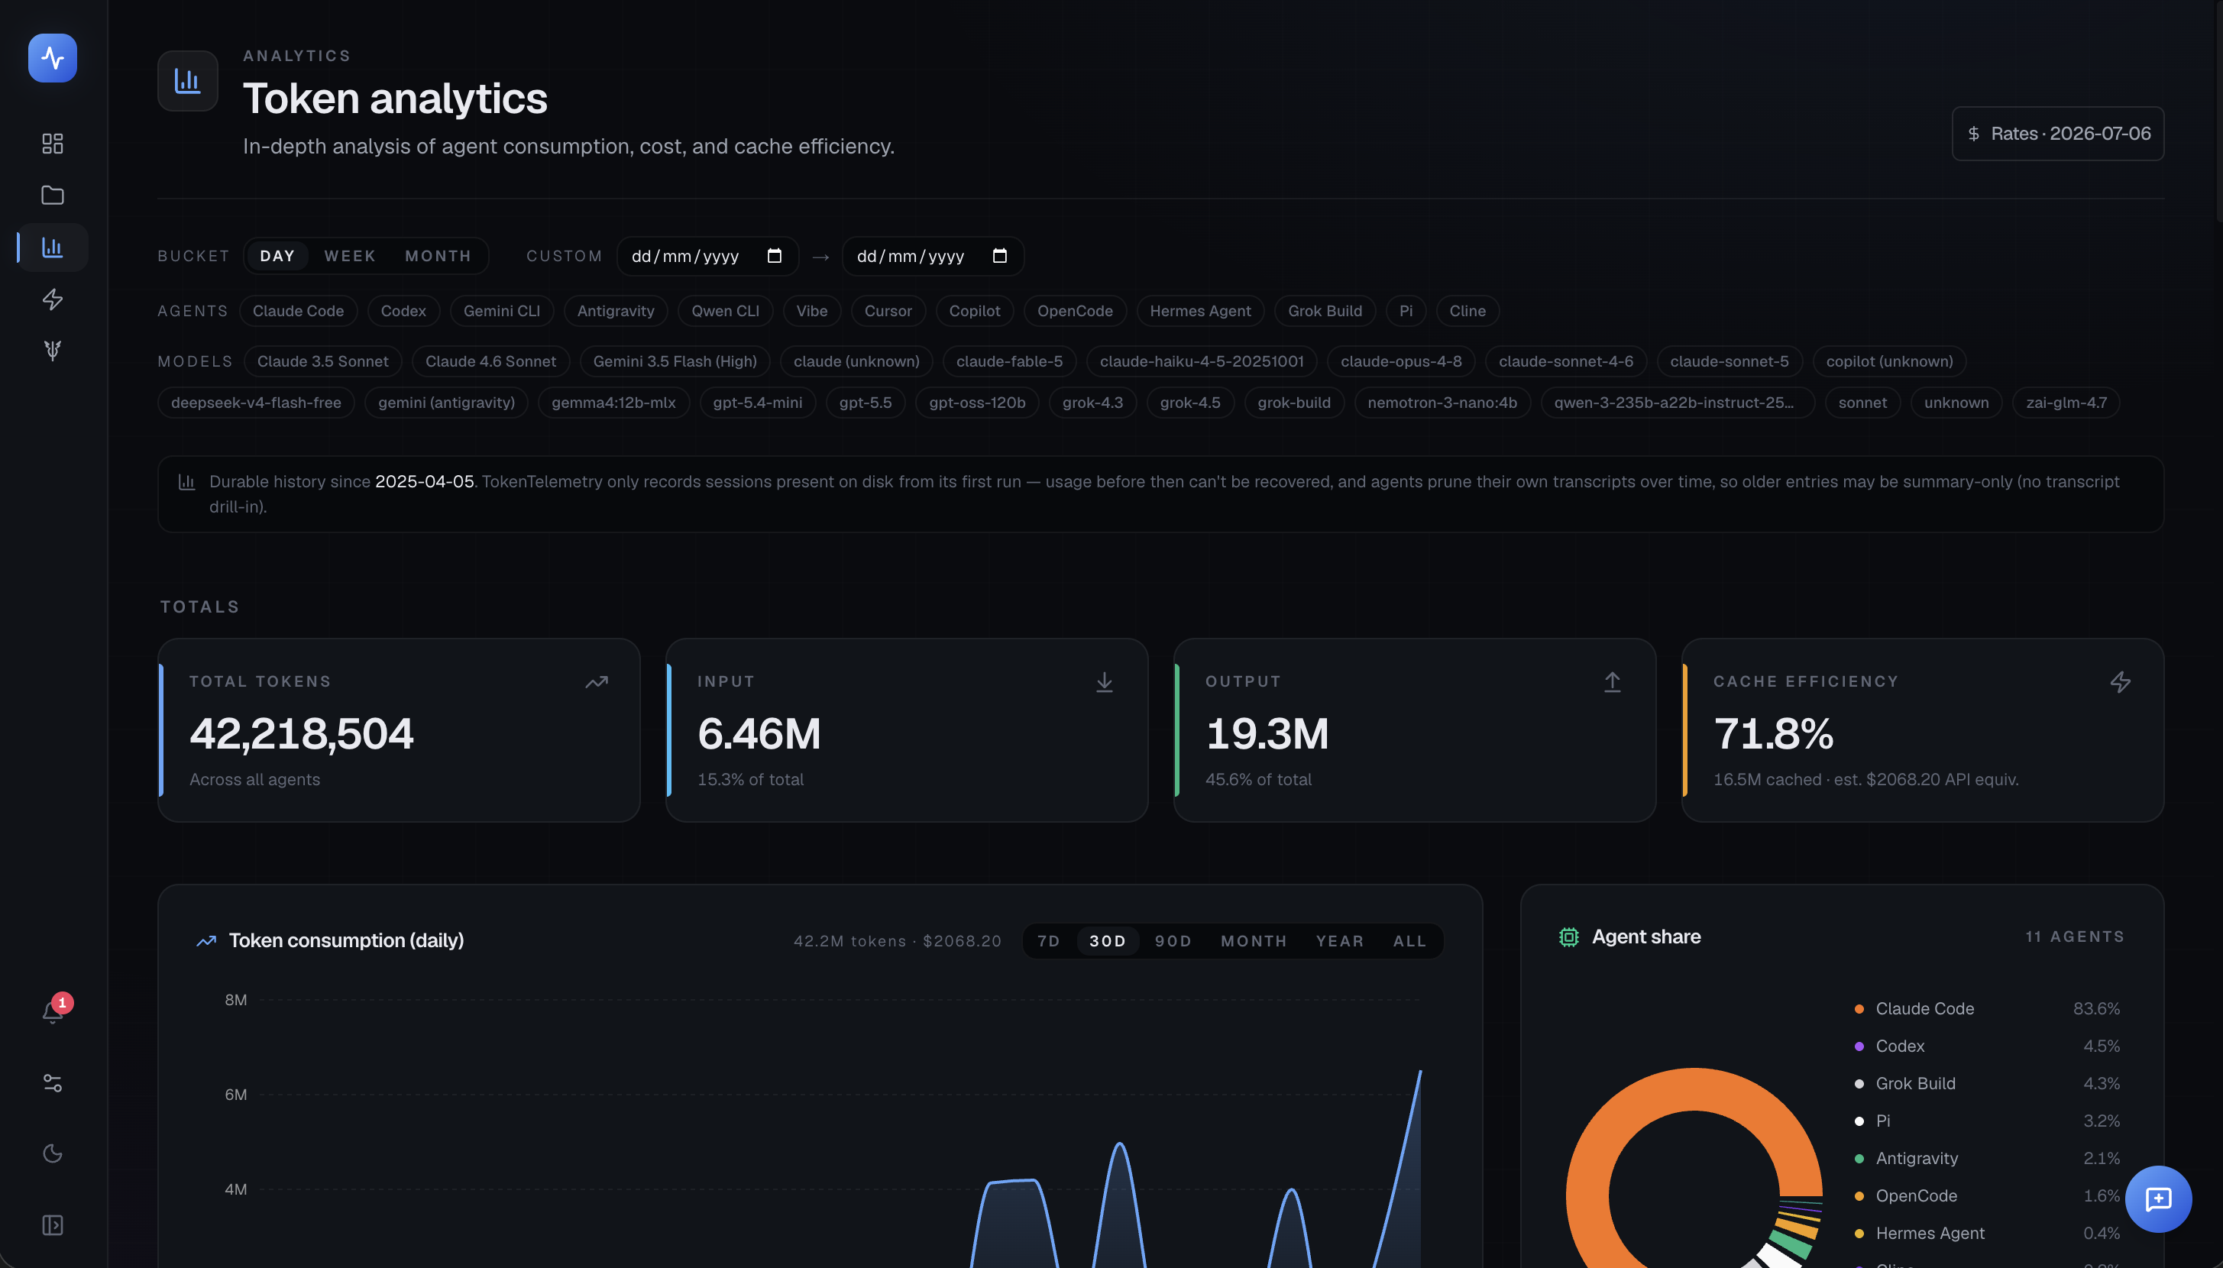Click OpenCode legend entry
Viewport: 2223px width, 1268px height.
point(1987,1195)
